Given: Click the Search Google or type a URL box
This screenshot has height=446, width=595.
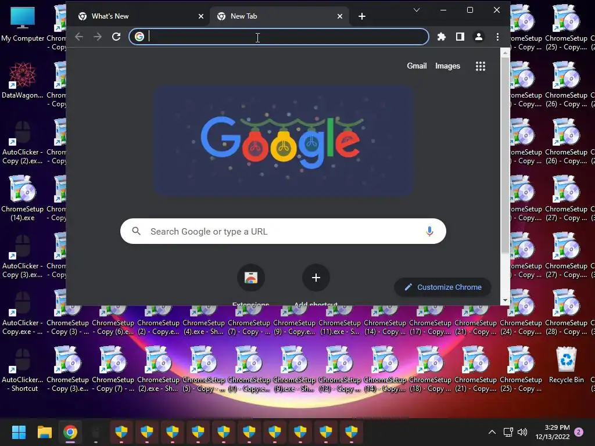Looking at the screenshot, I should [283, 231].
